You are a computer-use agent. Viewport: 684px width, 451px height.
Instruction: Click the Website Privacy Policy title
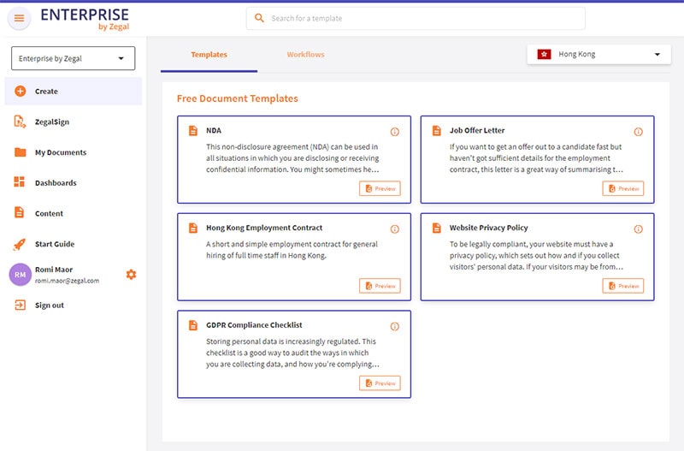point(488,228)
